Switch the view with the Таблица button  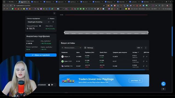(89, 48)
